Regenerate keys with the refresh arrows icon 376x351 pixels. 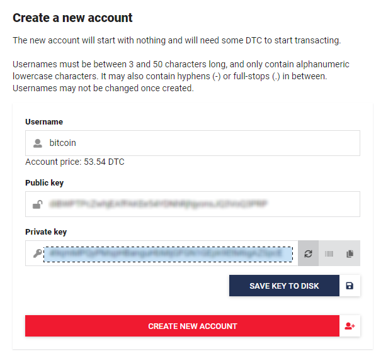point(308,253)
